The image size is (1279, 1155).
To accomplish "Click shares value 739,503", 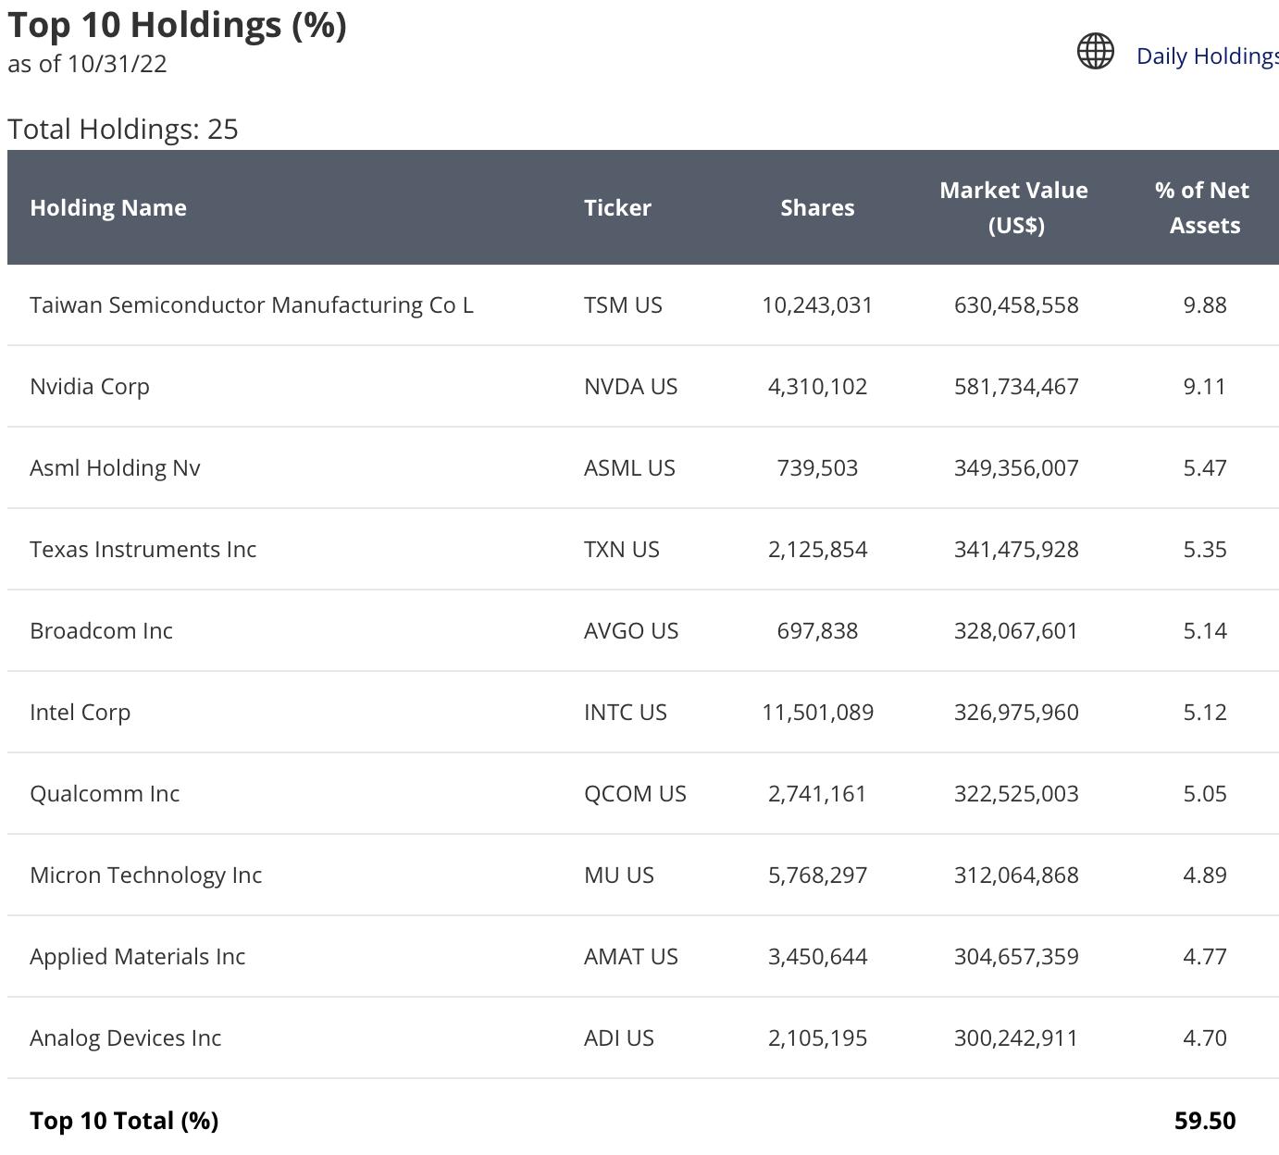I will pos(817,468).
